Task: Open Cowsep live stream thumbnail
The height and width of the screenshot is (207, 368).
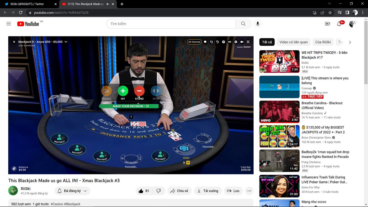Action: pyautogui.click(x=279, y=87)
